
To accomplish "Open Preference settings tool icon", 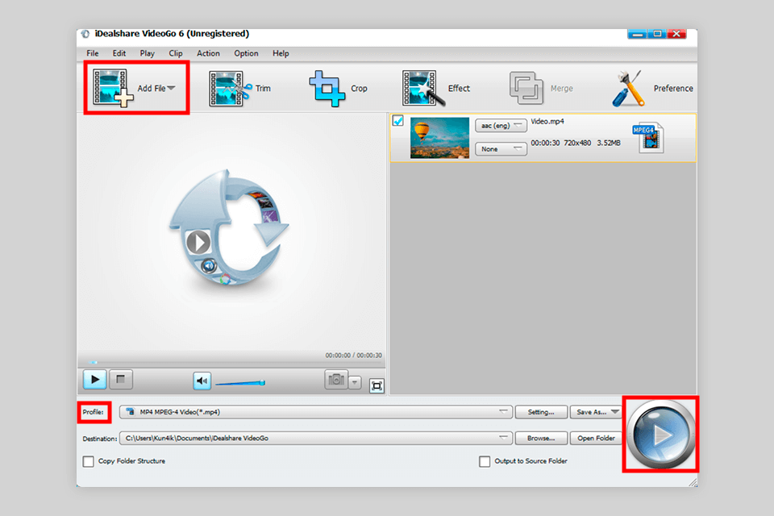I will (x=628, y=89).
